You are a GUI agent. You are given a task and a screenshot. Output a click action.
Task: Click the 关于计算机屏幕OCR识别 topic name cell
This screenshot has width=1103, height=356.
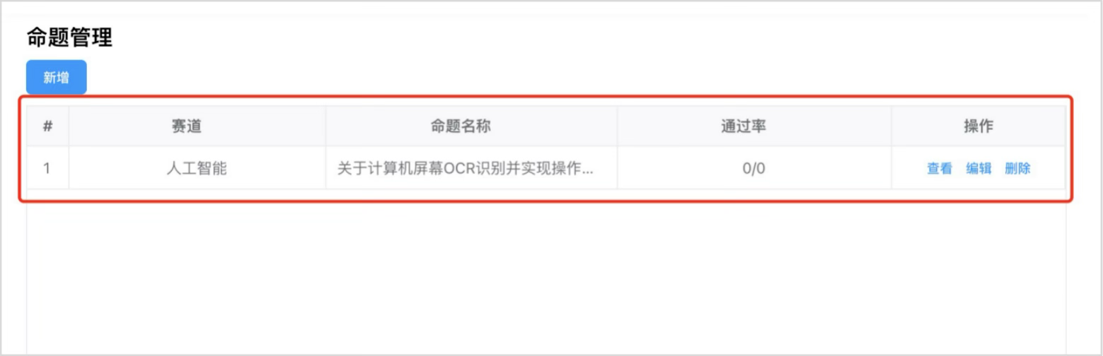[x=471, y=168]
